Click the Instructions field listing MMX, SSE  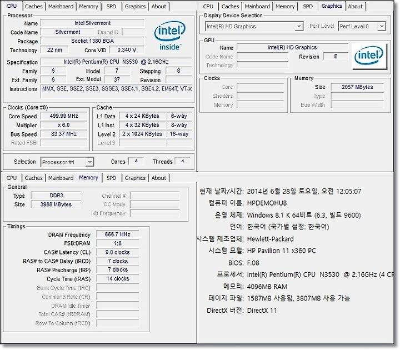click(116, 92)
